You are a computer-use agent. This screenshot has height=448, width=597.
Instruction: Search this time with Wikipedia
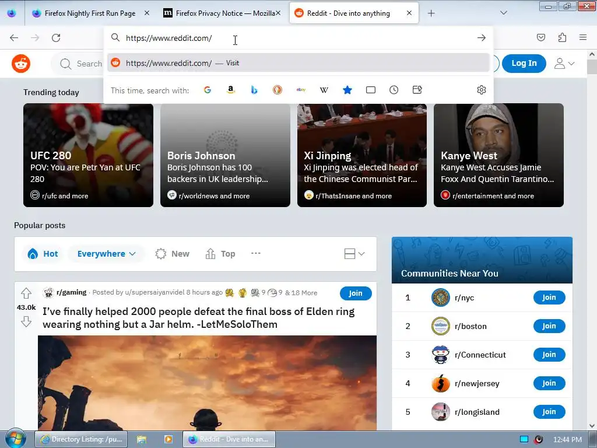point(324,90)
